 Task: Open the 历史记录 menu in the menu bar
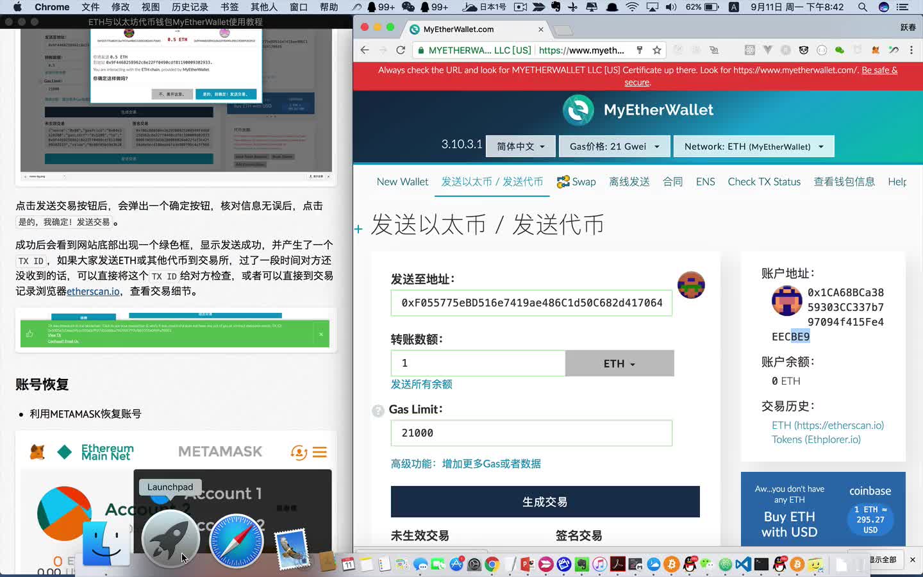tap(190, 7)
